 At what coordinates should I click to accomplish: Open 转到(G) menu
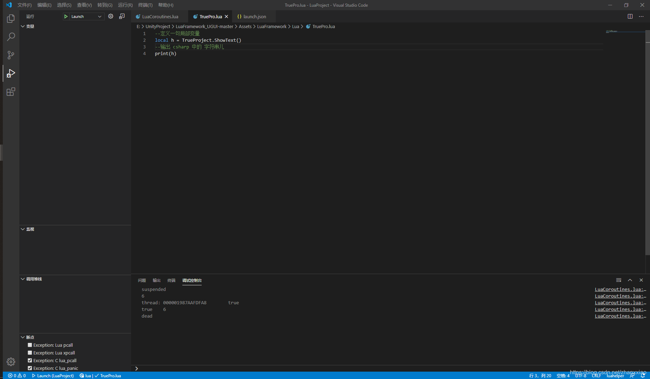pos(105,5)
